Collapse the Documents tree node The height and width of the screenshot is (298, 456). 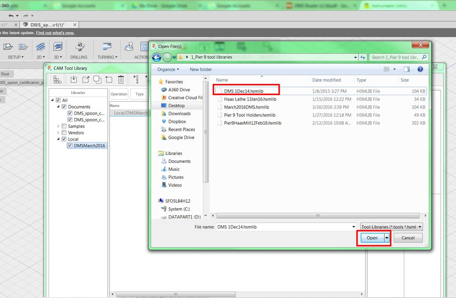(58, 106)
